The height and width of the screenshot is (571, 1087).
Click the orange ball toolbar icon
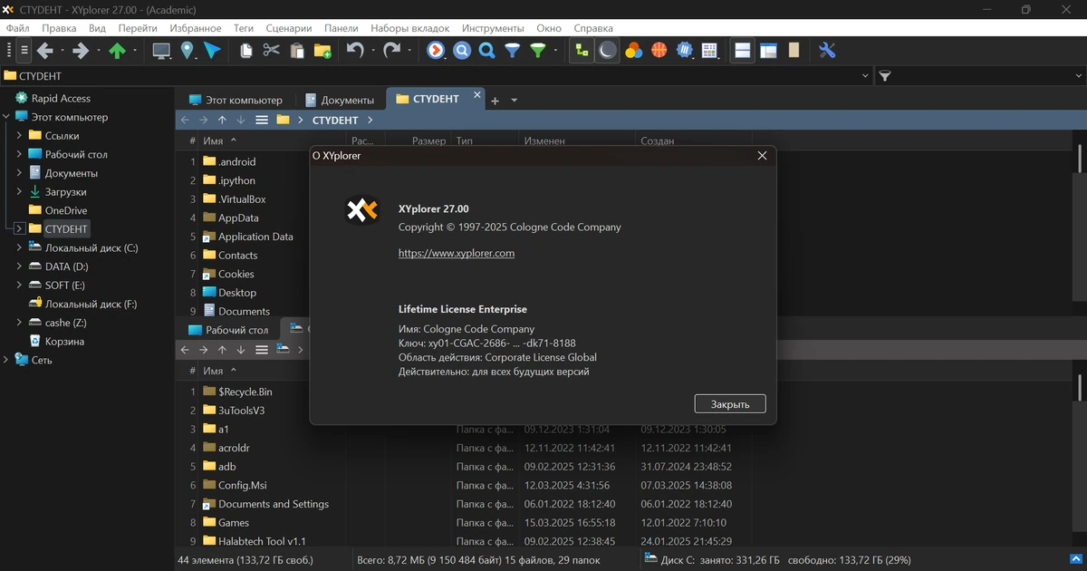point(659,51)
